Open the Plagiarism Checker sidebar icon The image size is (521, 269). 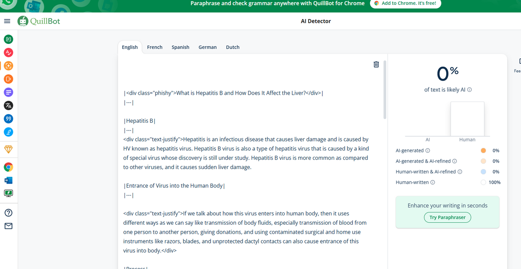(8, 79)
